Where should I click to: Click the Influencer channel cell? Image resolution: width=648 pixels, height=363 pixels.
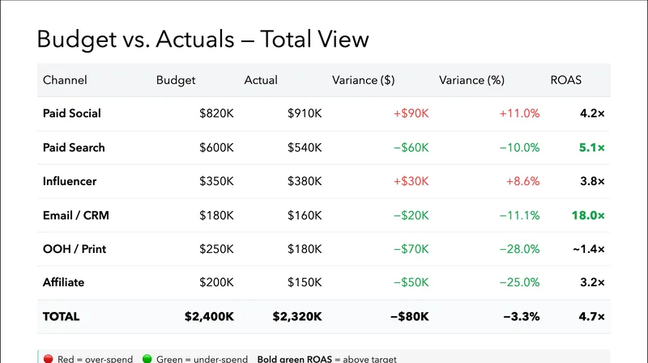70,181
